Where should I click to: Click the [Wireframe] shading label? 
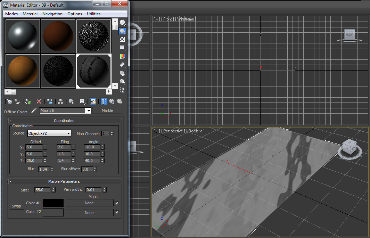pos(186,19)
